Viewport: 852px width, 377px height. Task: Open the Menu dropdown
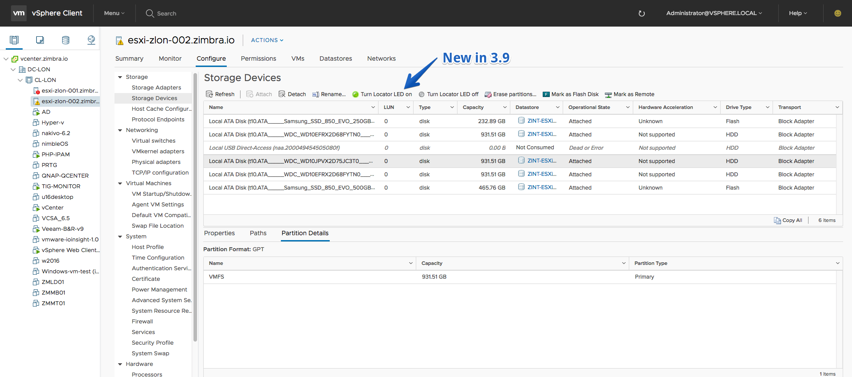point(114,13)
